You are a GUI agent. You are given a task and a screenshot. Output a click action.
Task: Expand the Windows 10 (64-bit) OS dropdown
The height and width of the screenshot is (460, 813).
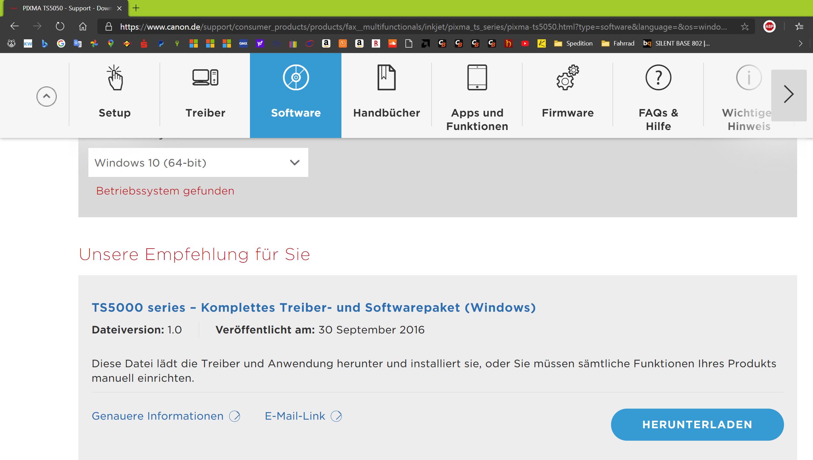(x=198, y=162)
